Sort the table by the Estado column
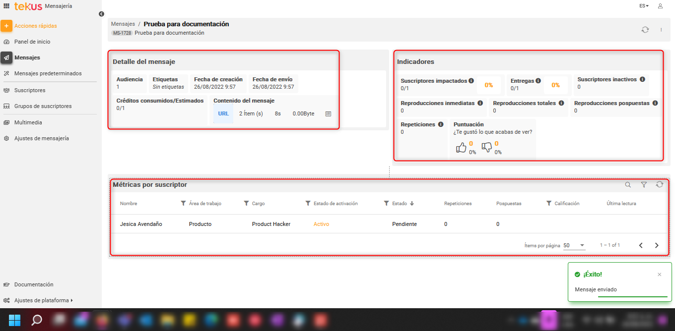Screen dimensions: 675x331 (400, 203)
